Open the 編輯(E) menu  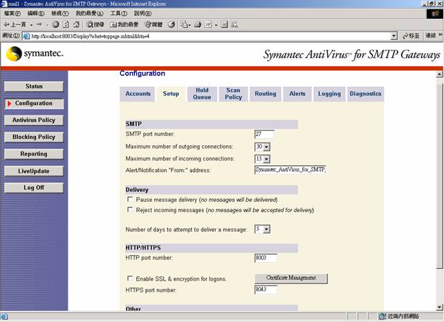(36, 13)
